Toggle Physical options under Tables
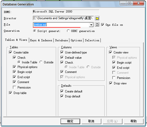Screen dimensions: 147x127 click(14, 67)
